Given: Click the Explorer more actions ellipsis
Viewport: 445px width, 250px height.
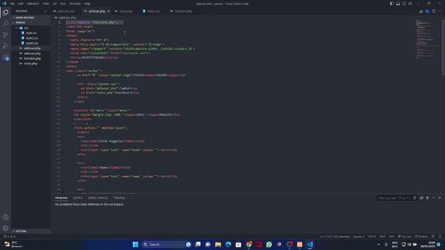Looking at the screenshot, I should tap(44, 11).
